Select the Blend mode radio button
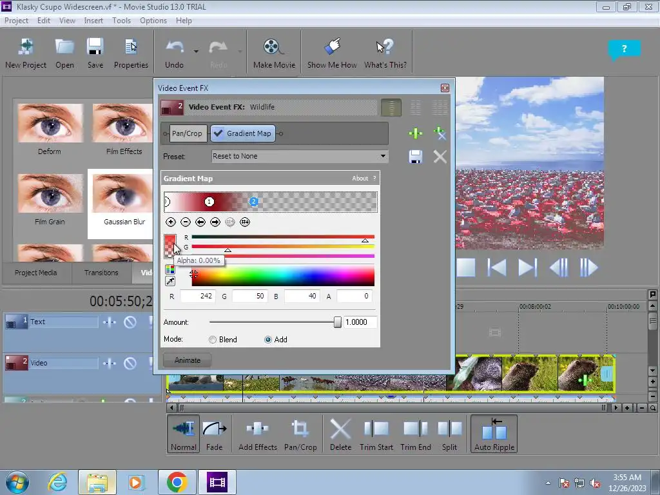The image size is (660, 495). coord(213,340)
